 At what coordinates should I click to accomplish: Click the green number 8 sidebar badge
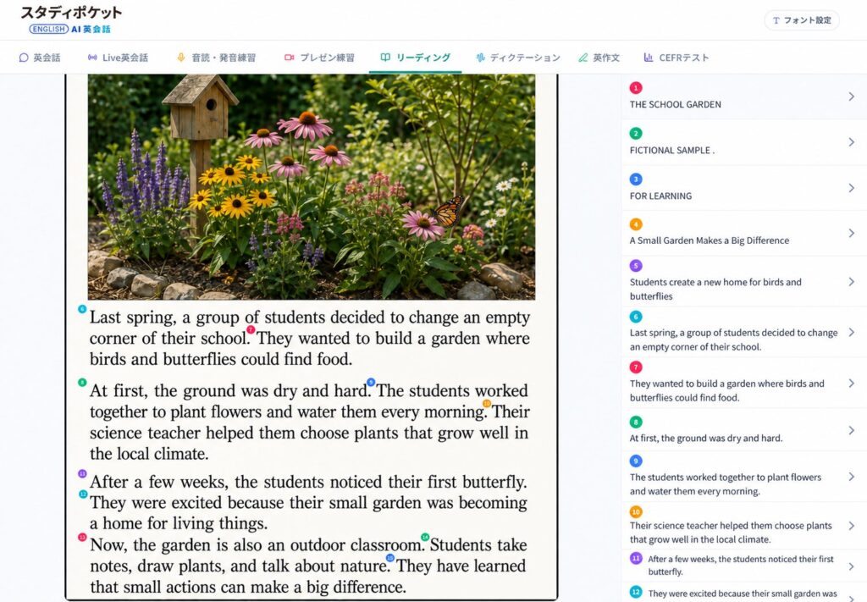(x=636, y=423)
